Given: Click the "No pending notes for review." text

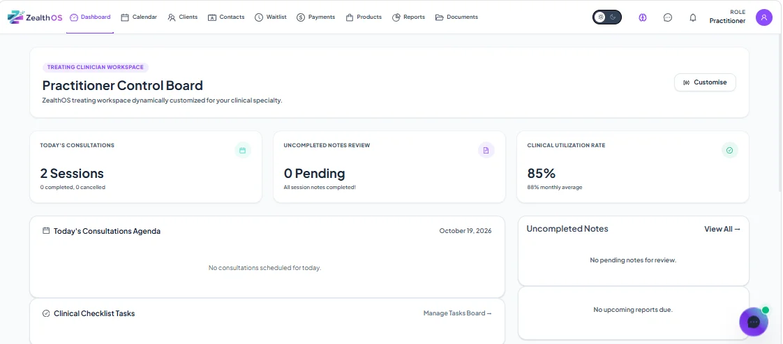Looking at the screenshot, I should 633,261.
